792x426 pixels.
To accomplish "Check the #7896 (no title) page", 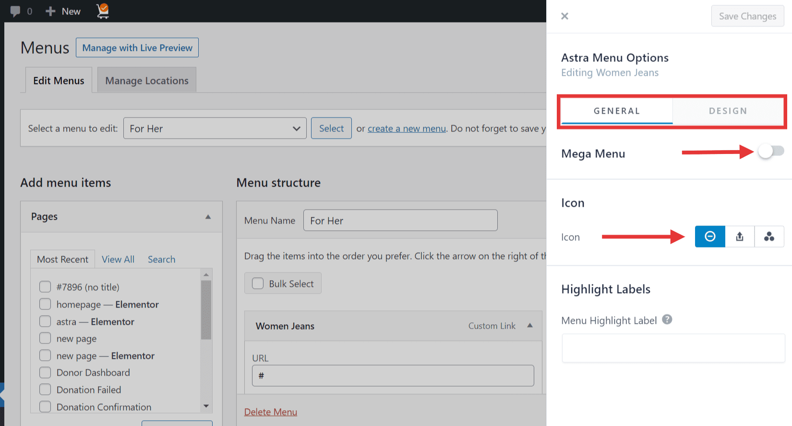I will tap(45, 287).
